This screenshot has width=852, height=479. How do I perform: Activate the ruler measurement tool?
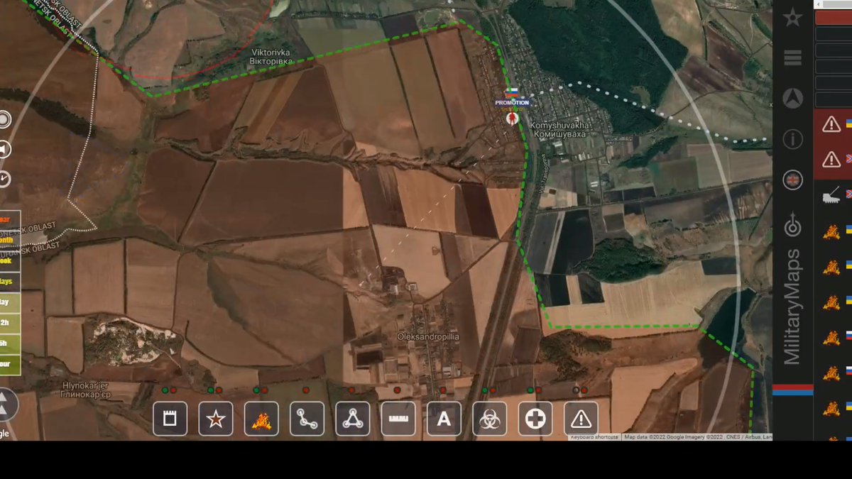(398, 419)
